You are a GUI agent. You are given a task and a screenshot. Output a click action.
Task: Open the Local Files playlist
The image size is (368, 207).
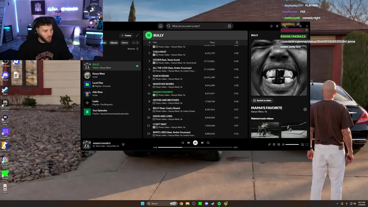(111, 84)
